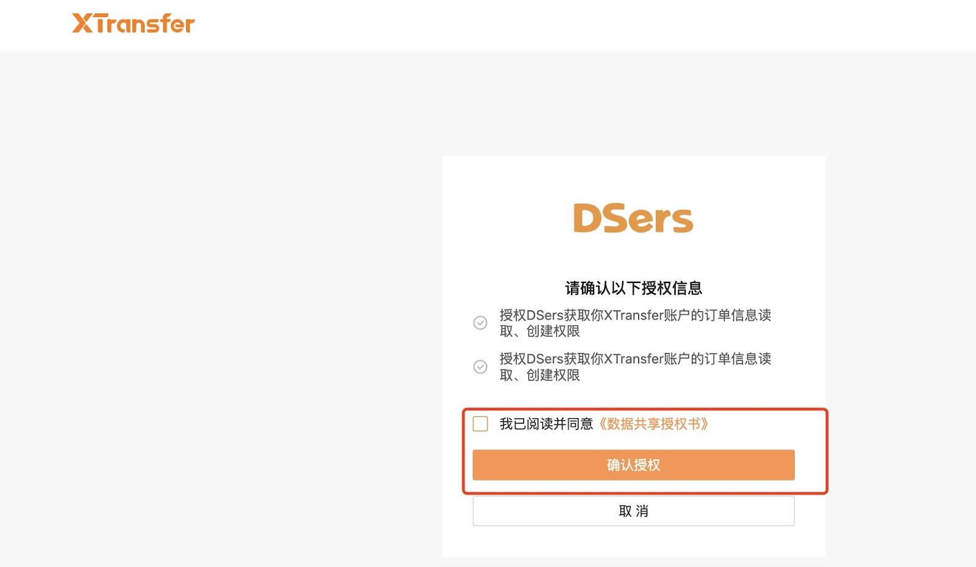Click the first 授权DSers获取 permission text
The width and height of the screenshot is (976, 567).
pos(635,323)
